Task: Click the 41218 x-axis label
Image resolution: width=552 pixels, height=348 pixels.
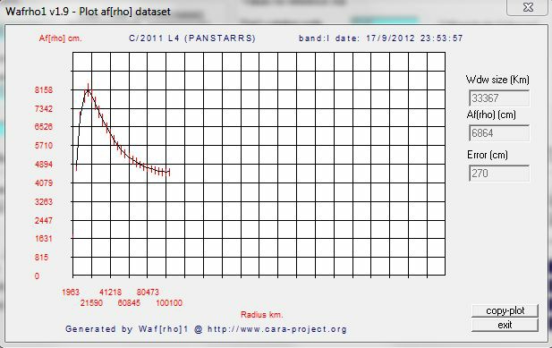Action: 110,293
